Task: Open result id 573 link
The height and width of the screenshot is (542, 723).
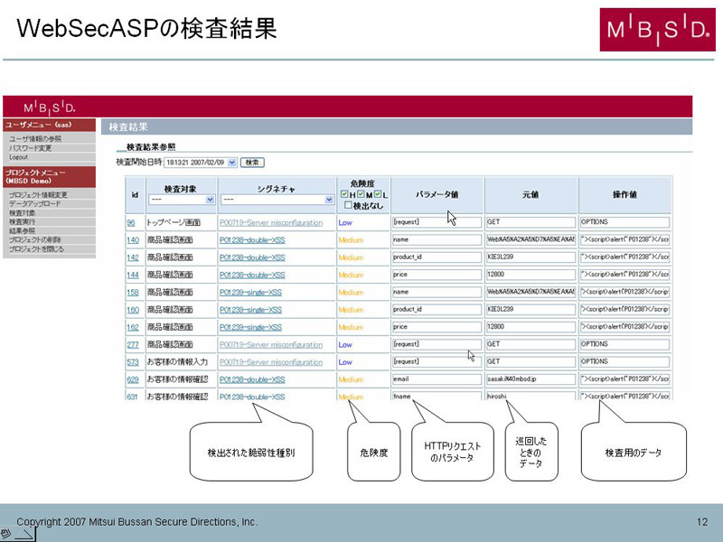Action: point(133,362)
